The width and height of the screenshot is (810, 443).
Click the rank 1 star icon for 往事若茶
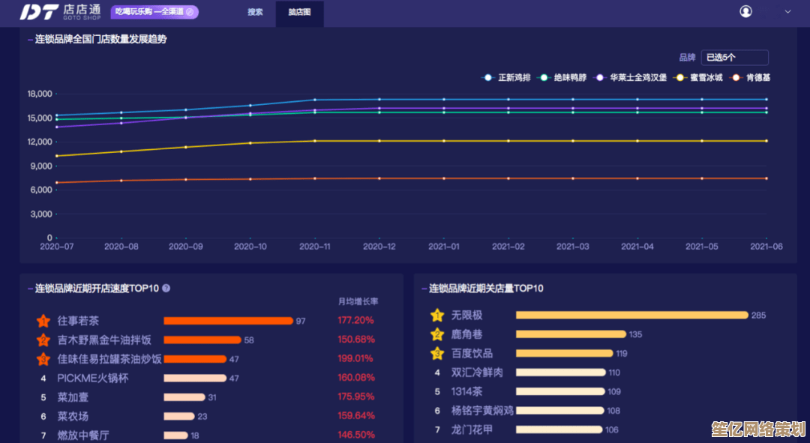click(43, 321)
